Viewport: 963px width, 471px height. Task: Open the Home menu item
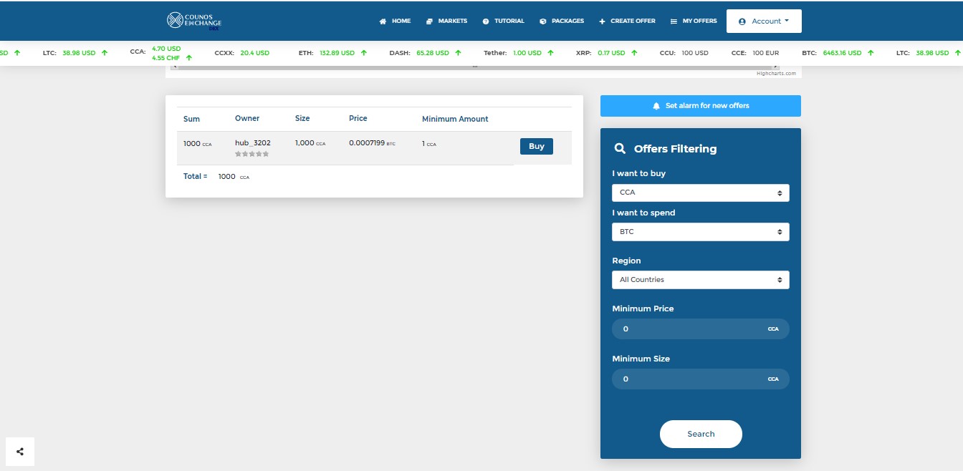[x=395, y=21]
